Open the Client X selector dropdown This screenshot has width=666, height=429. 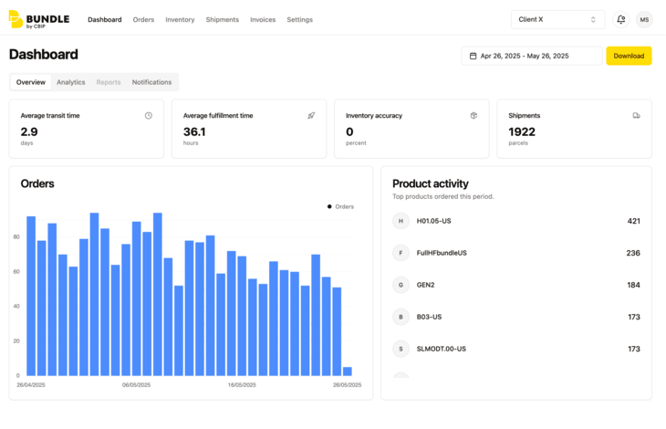(557, 19)
